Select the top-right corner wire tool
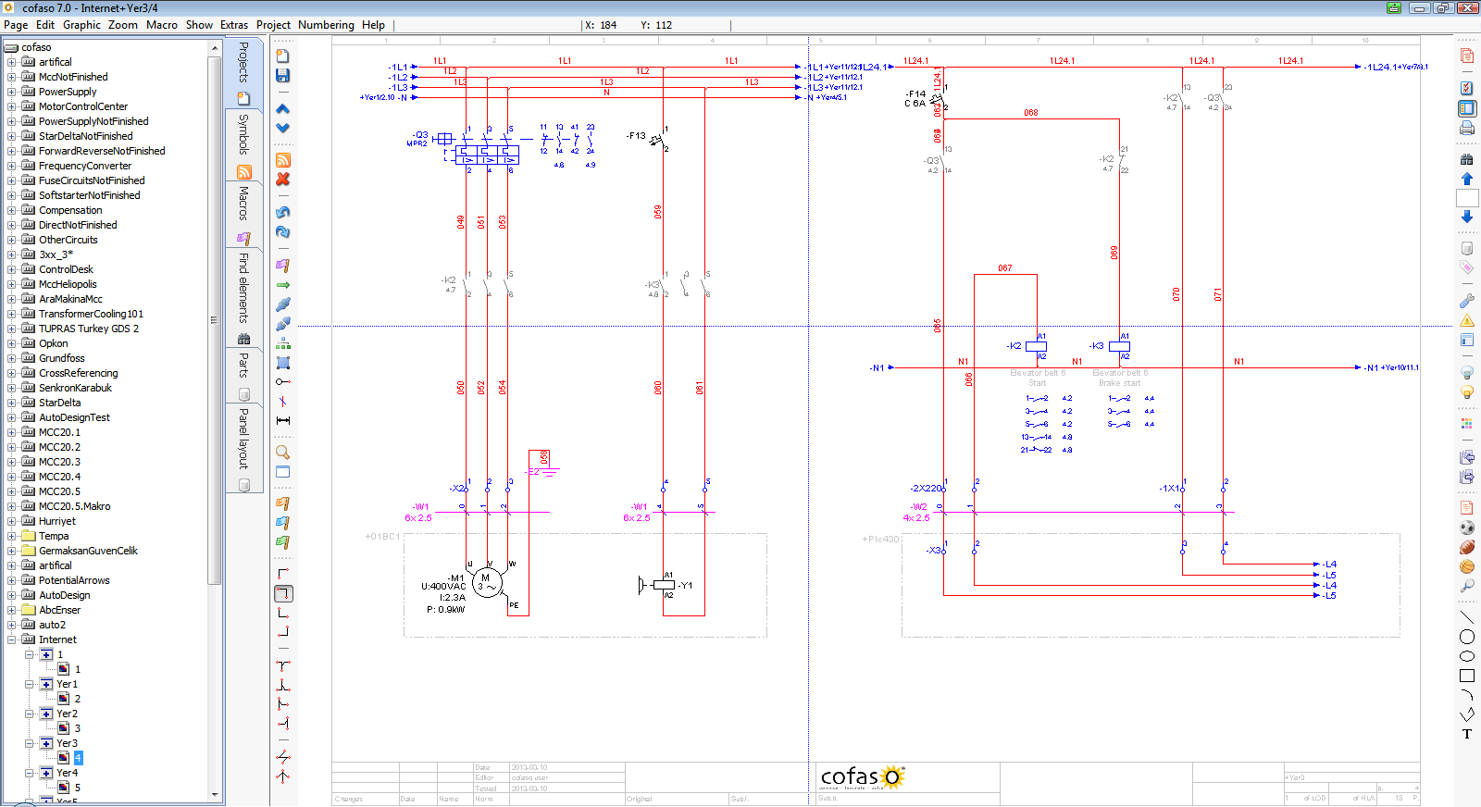Screen dimensions: 1481x807 (x=284, y=593)
